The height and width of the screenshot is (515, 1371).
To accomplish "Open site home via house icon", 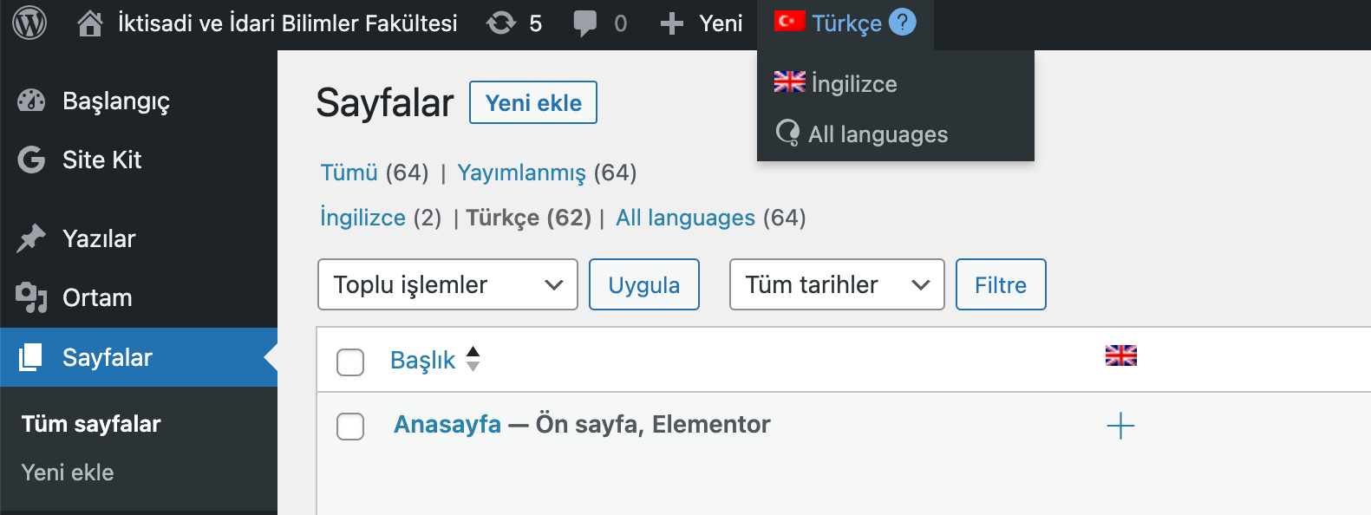I will pyautogui.click(x=90, y=23).
